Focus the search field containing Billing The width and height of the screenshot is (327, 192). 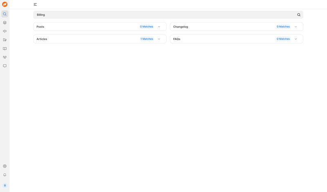[x=168, y=15]
